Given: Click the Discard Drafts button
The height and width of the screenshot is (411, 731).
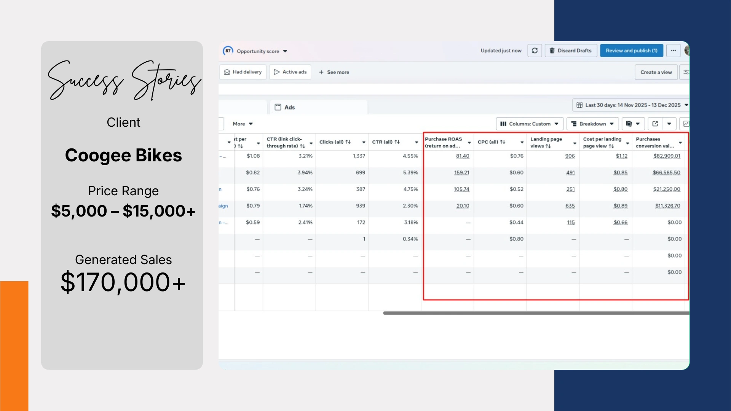Looking at the screenshot, I should pyautogui.click(x=570, y=51).
